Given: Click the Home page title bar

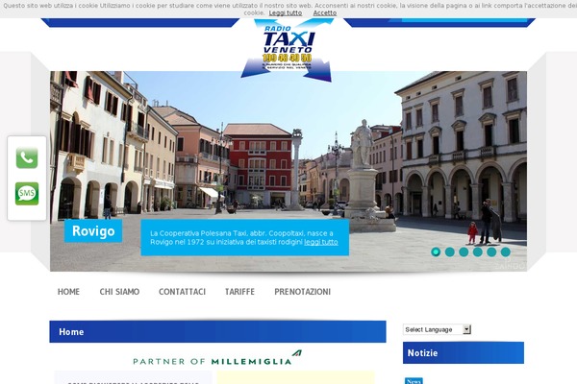Looking at the screenshot, I should click(x=218, y=332).
